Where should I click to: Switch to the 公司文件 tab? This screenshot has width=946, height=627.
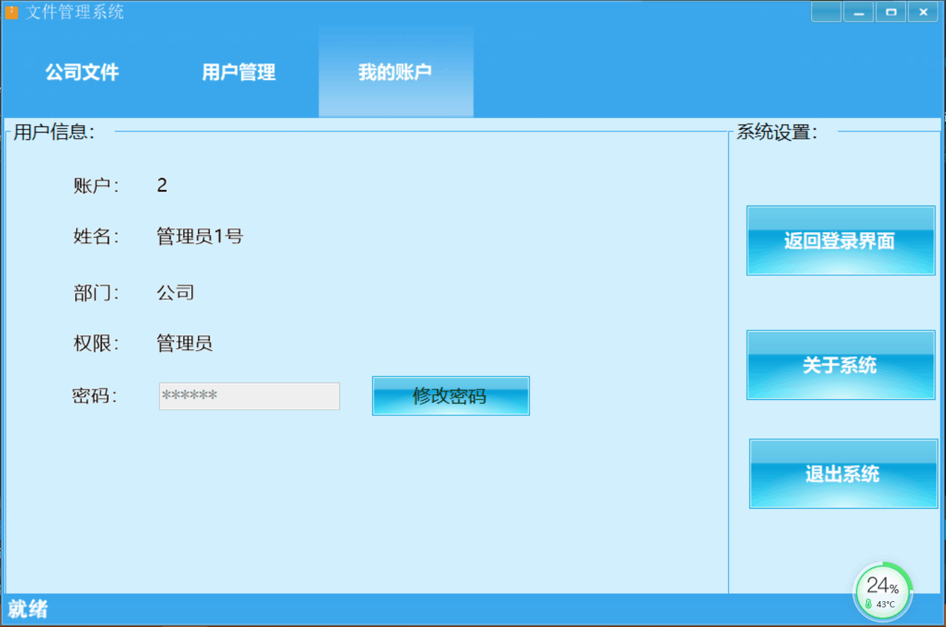tap(82, 72)
